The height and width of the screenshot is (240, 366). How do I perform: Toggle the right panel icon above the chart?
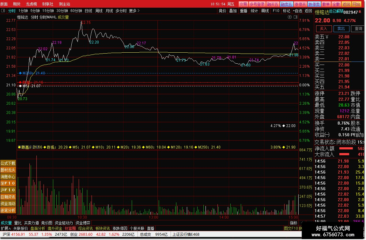tap(296, 17)
